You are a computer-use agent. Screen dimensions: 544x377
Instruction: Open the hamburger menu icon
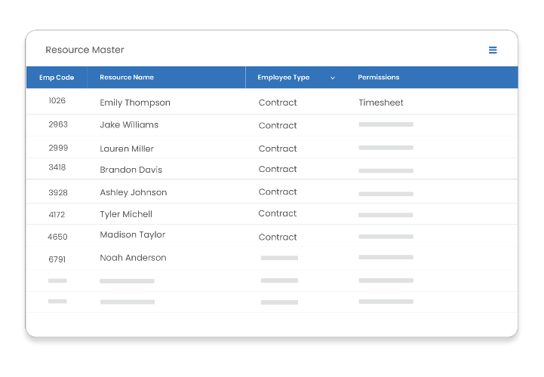coord(493,51)
